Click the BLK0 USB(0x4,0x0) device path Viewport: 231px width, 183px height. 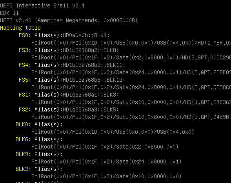113,132
